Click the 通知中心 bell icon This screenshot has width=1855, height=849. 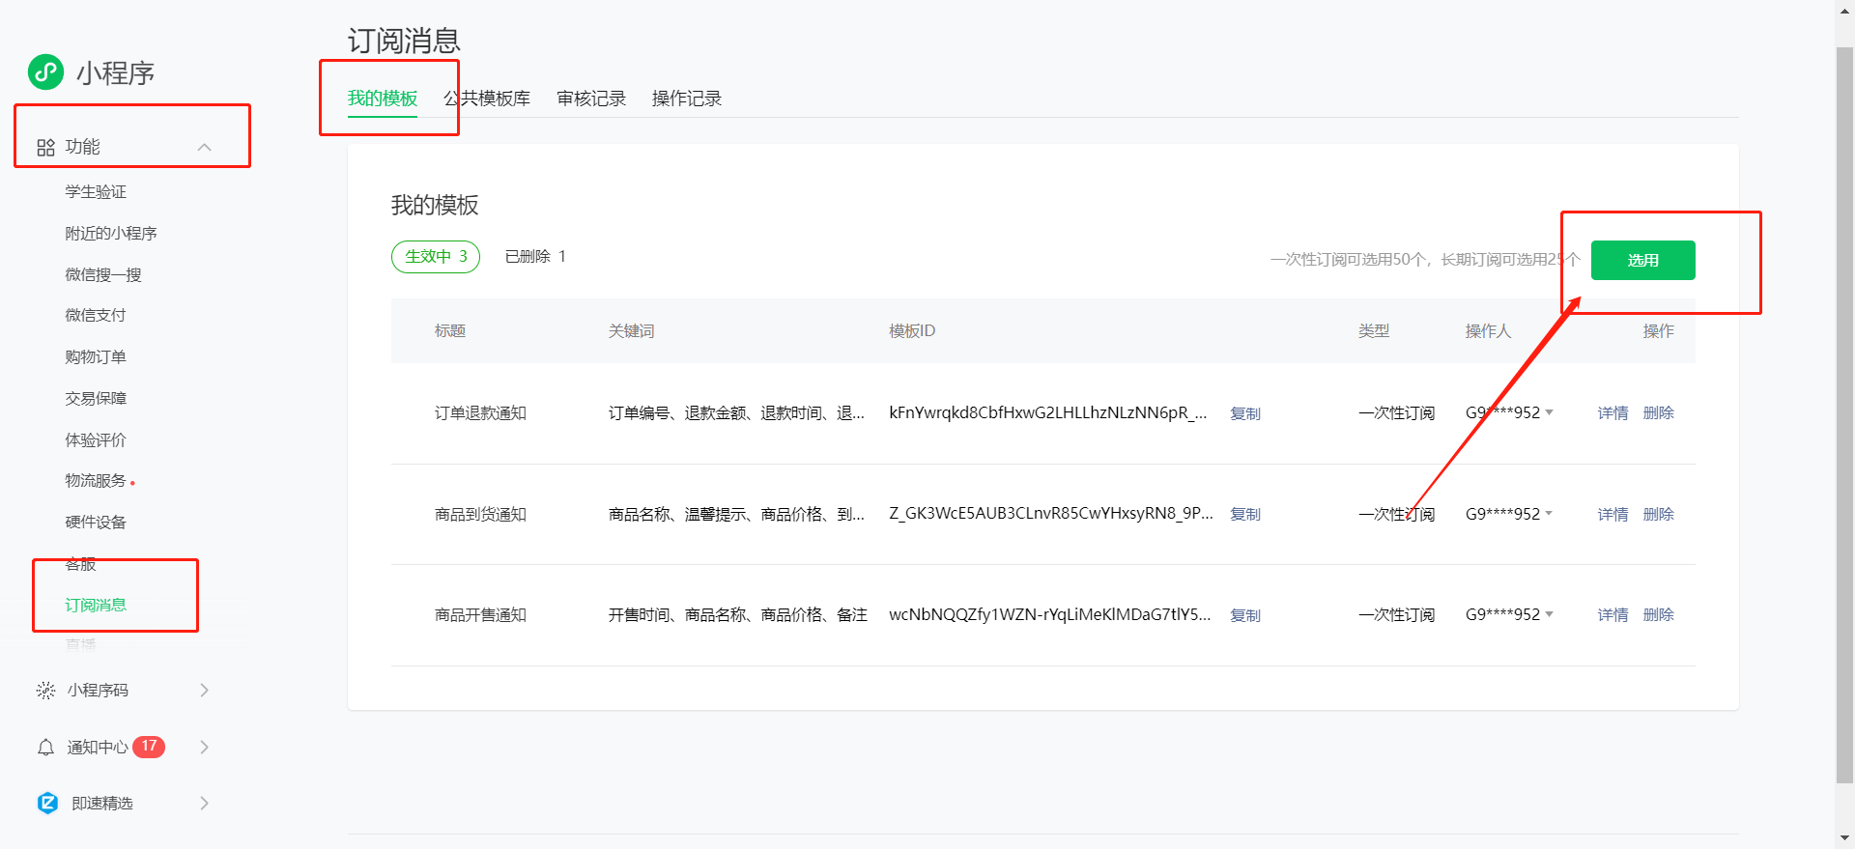pos(45,748)
